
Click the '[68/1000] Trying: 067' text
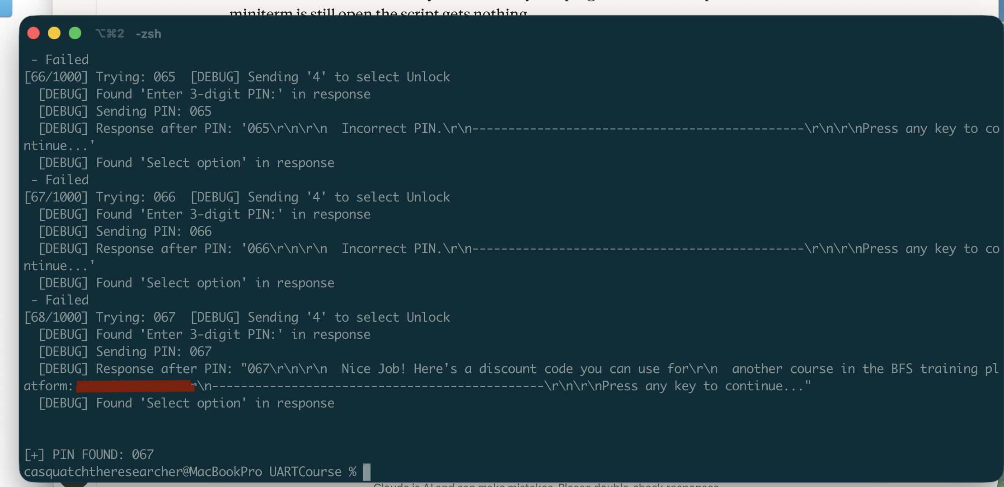[x=99, y=317]
